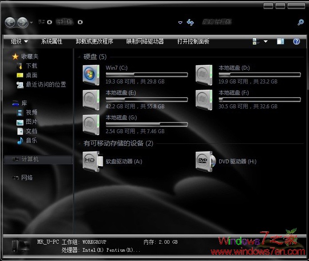The width and height of the screenshot is (309, 261).
Task: Click the 软盘驱动器 (A:) label
Action: pyautogui.click(x=124, y=162)
